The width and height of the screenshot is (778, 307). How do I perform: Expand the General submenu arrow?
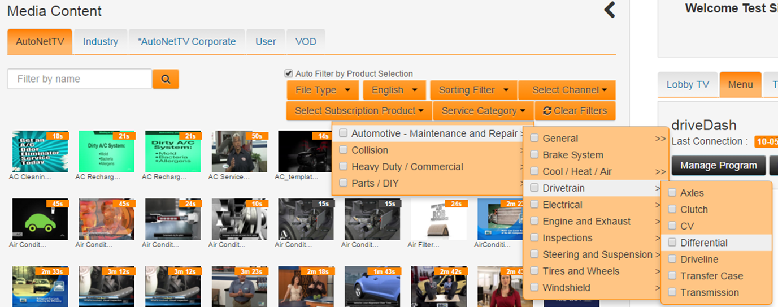660,139
